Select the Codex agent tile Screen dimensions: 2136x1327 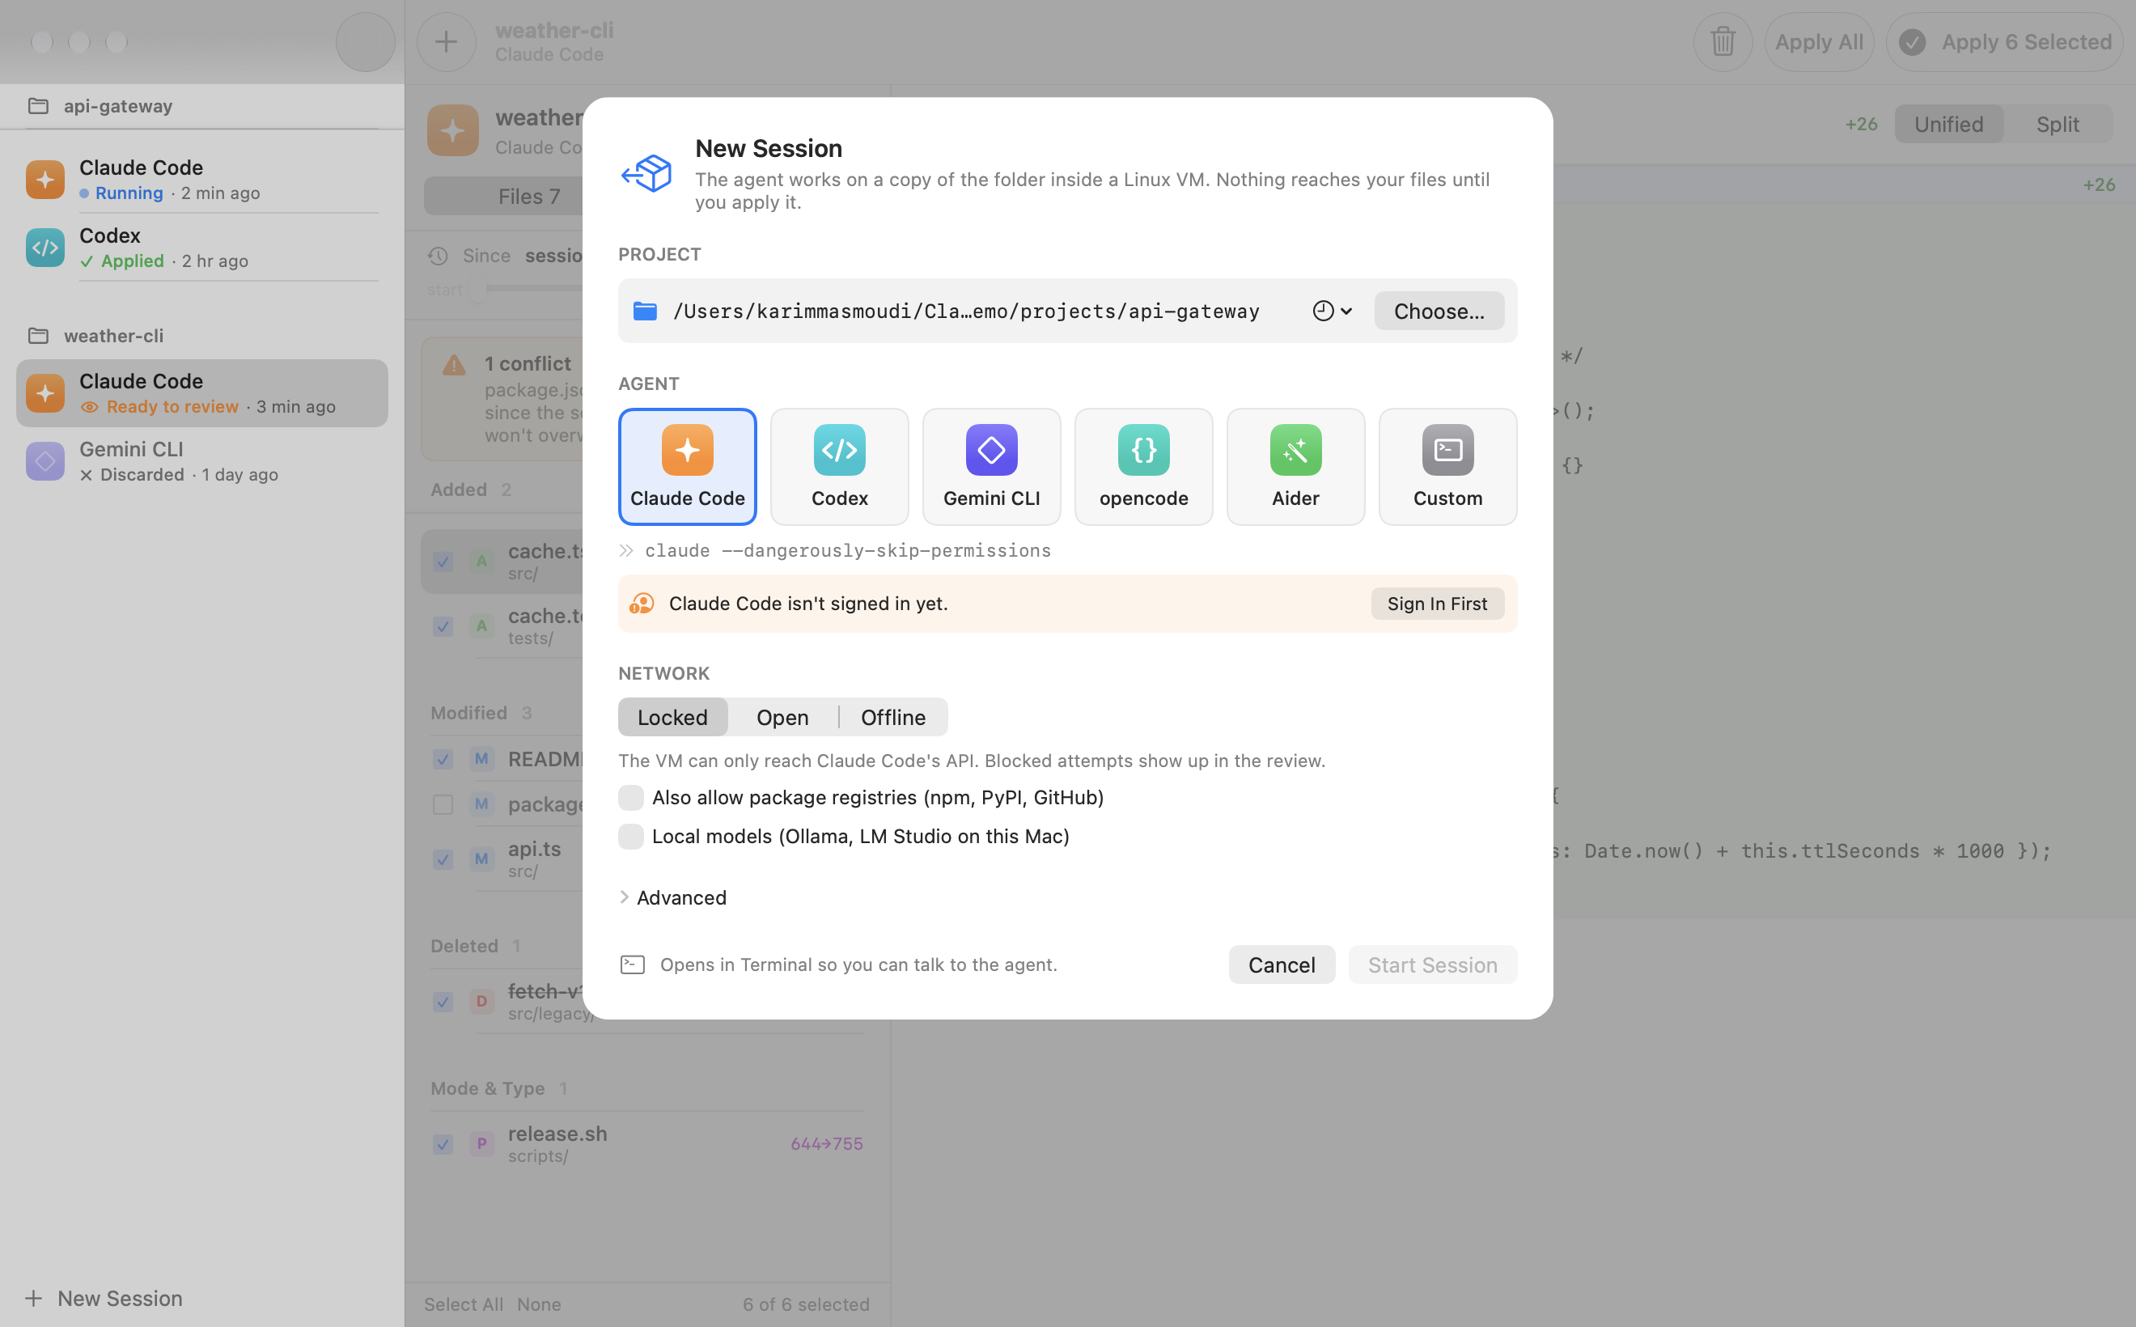point(839,466)
